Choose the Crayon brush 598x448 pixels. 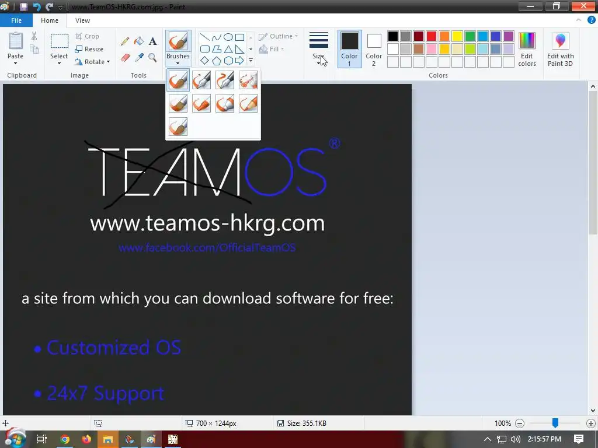201,103
